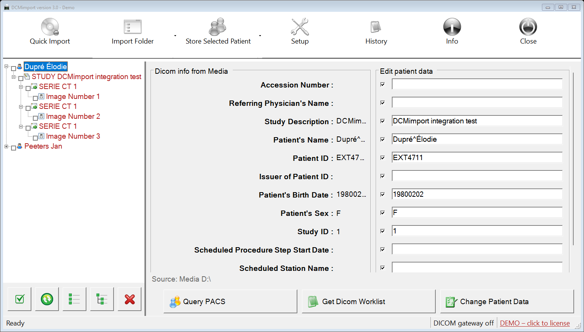Click the green tree view button
584x332 pixels.
(x=102, y=299)
